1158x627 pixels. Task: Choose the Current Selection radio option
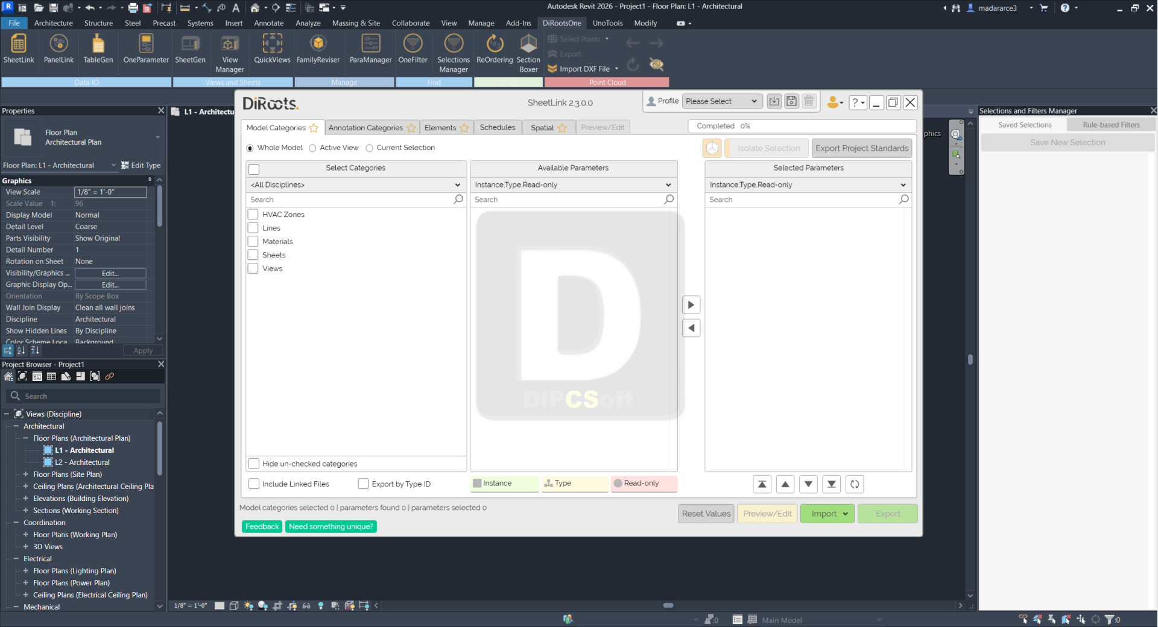[369, 148]
